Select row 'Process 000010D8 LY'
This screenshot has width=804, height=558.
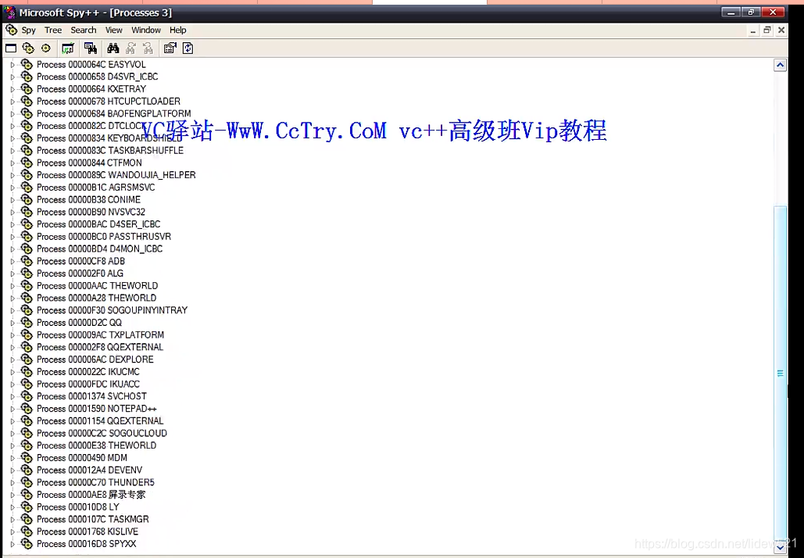78,507
